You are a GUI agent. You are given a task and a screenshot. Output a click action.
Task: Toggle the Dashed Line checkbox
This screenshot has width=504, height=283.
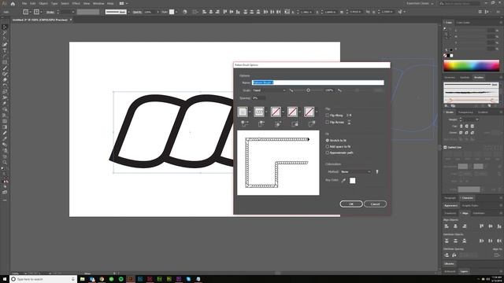(x=445, y=147)
